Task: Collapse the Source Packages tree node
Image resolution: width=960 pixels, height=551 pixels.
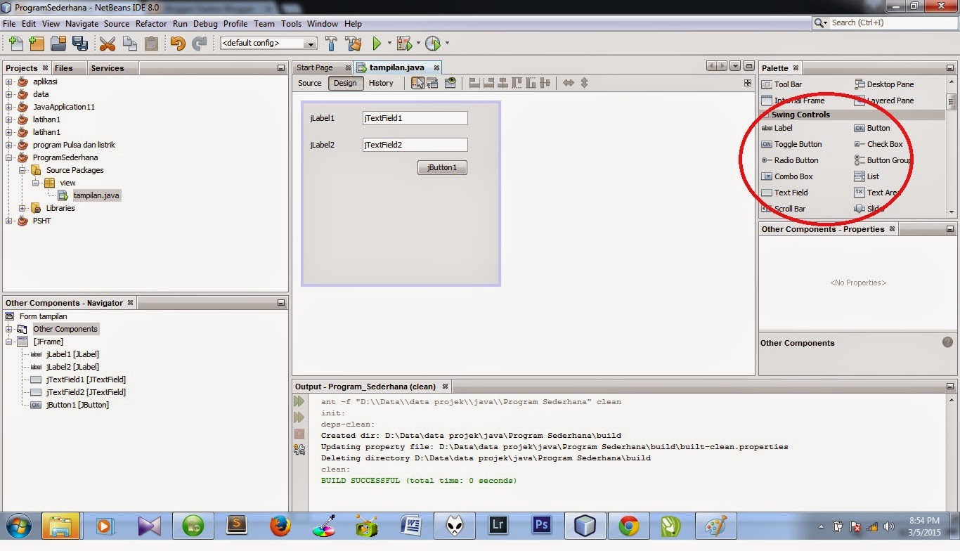Action: tap(22, 170)
